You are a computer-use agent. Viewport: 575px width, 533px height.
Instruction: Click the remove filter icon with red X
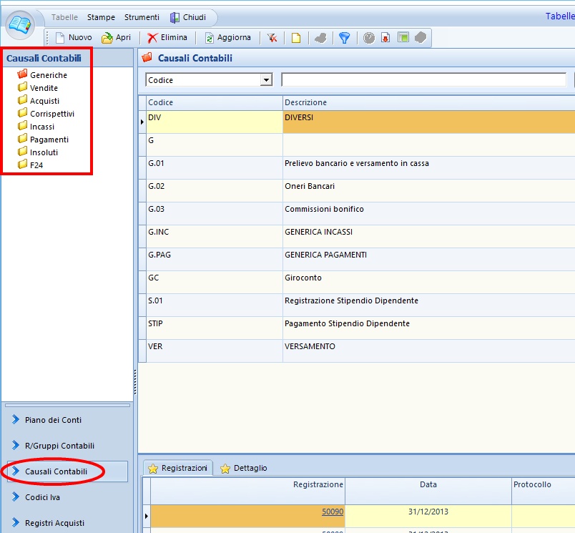(272, 38)
